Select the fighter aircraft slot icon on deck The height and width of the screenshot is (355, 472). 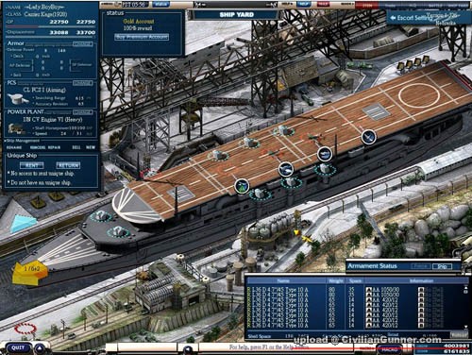point(368,137)
